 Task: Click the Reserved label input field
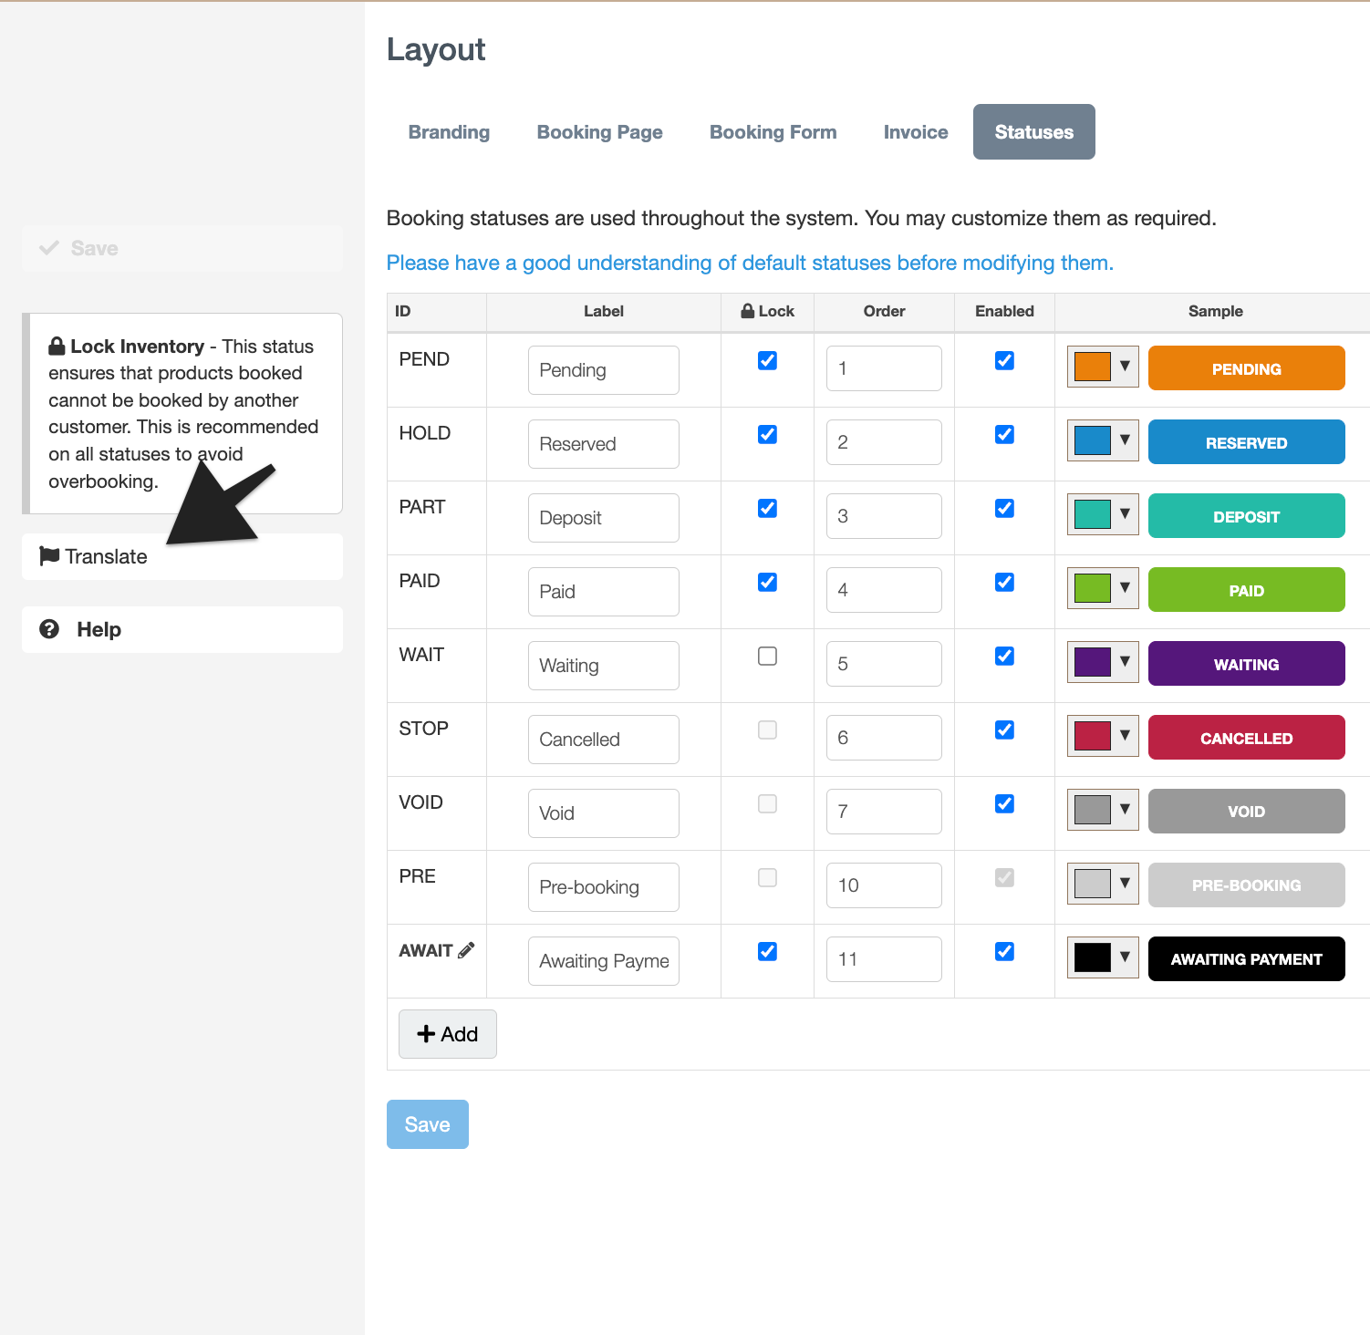(x=603, y=444)
